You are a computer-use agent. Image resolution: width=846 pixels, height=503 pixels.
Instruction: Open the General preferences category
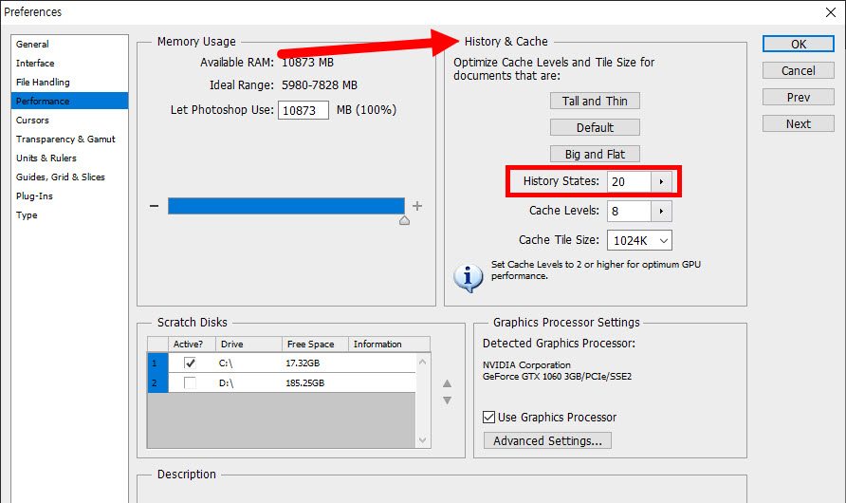tap(32, 45)
